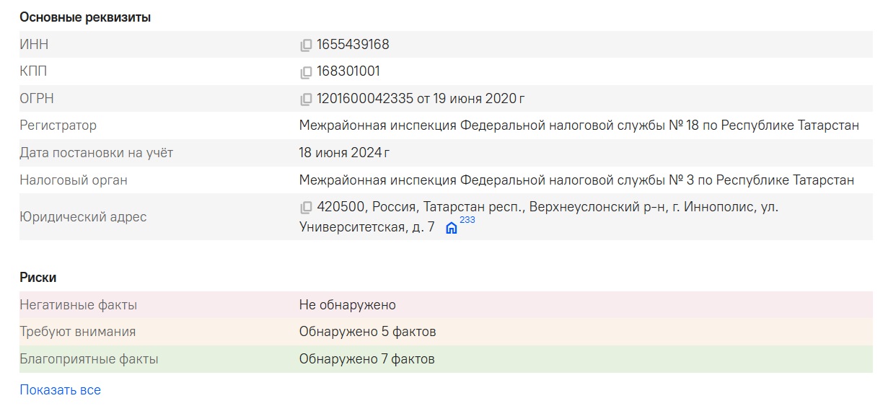The height and width of the screenshot is (406, 888).
Task: Click tax authority text with inspection № 3
Action: click(x=576, y=180)
